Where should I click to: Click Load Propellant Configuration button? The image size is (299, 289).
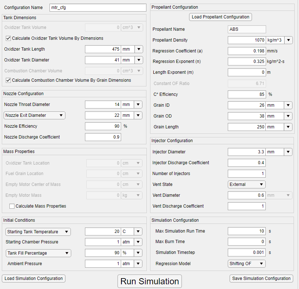click(221, 17)
